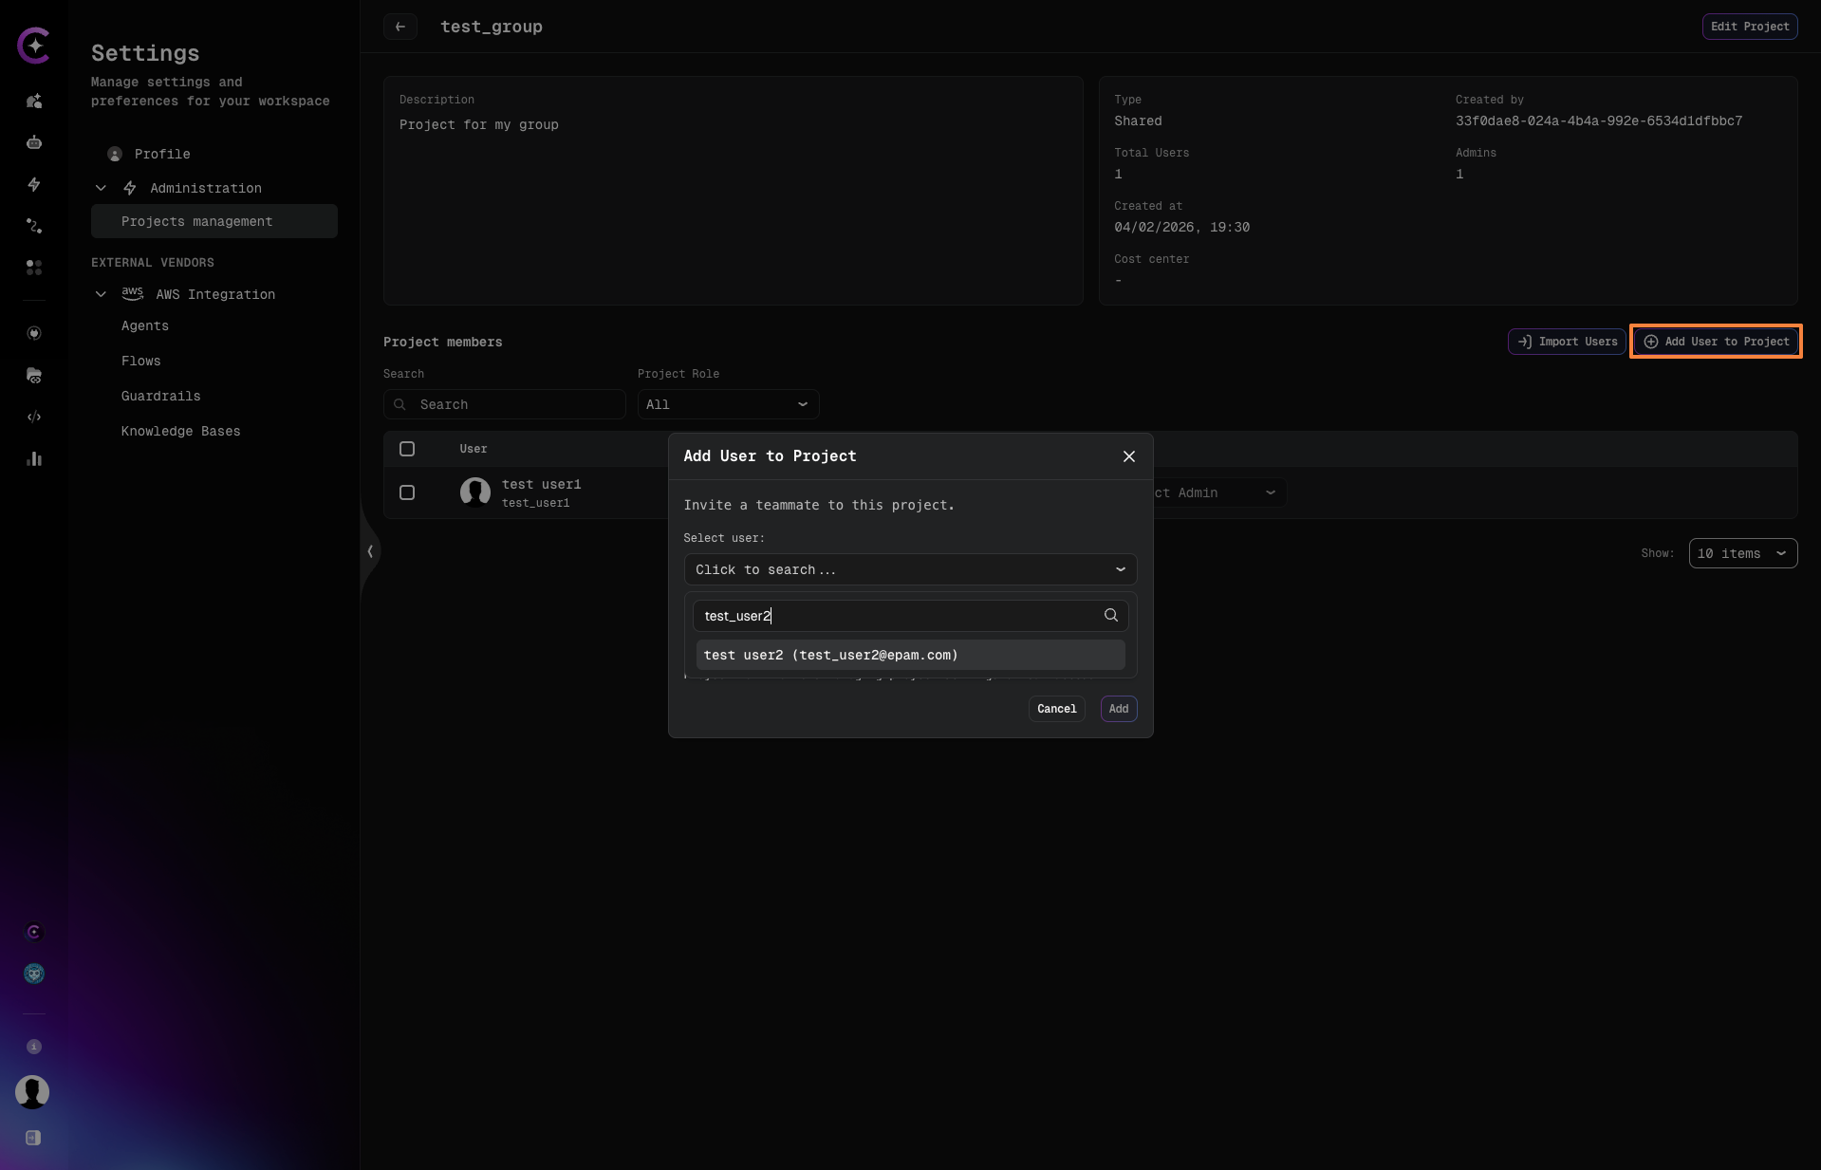
Task: Open the lightning Quick Apps sidebar icon
Action: [x=33, y=184]
